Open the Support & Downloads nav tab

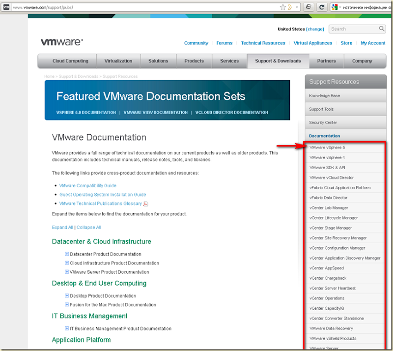(x=278, y=61)
